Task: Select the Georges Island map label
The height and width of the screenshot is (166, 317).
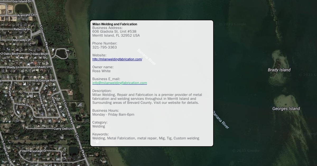Action: point(286,109)
